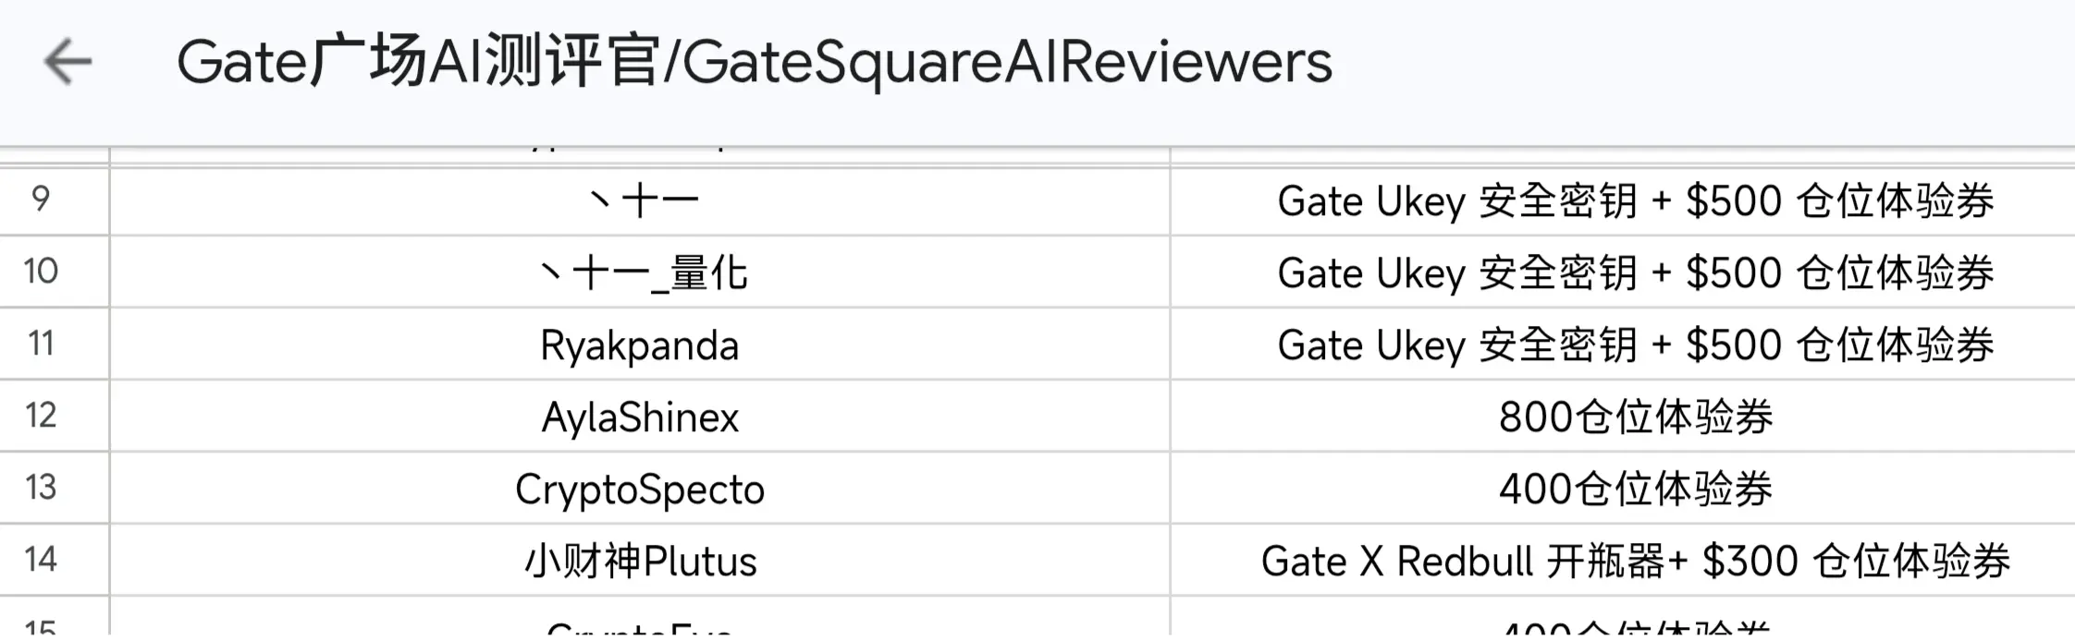Select row number 14 header
The height and width of the screenshot is (640, 2075).
tap(54, 560)
